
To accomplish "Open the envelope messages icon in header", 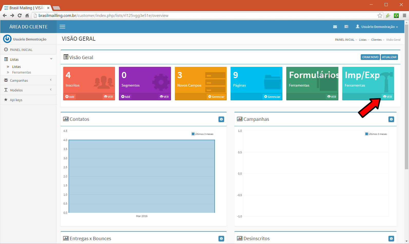I will 335,27.
